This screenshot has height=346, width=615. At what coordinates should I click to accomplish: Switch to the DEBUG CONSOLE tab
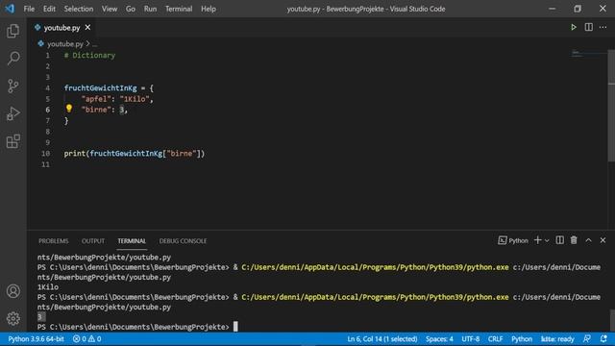click(x=183, y=241)
